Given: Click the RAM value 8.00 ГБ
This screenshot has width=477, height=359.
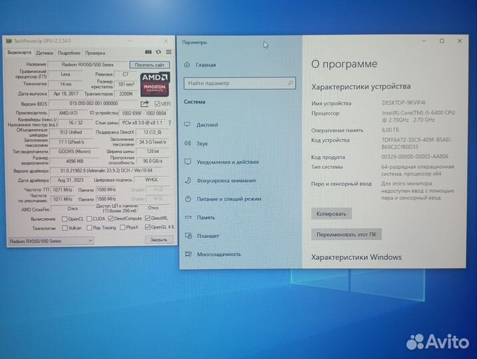Looking at the screenshot, I should (391, 130).
